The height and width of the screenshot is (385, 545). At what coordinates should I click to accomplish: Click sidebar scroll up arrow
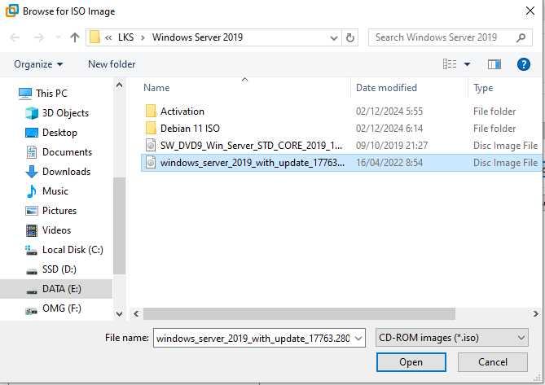(119, 85)
